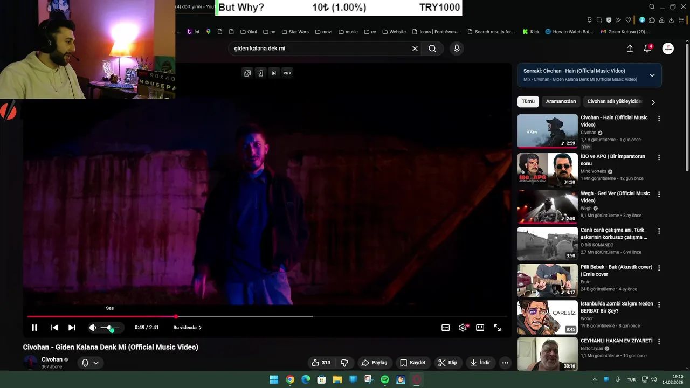The image size is (690, 388).
Task: Open browser downloads icon in toolbar
Action: point(672,20)
